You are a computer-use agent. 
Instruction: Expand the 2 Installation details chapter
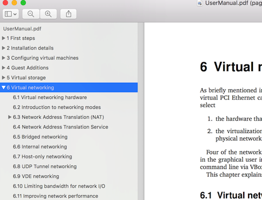(3, 48)
